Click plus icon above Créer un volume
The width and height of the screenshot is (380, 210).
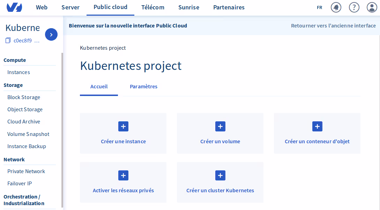click(220, 127)
